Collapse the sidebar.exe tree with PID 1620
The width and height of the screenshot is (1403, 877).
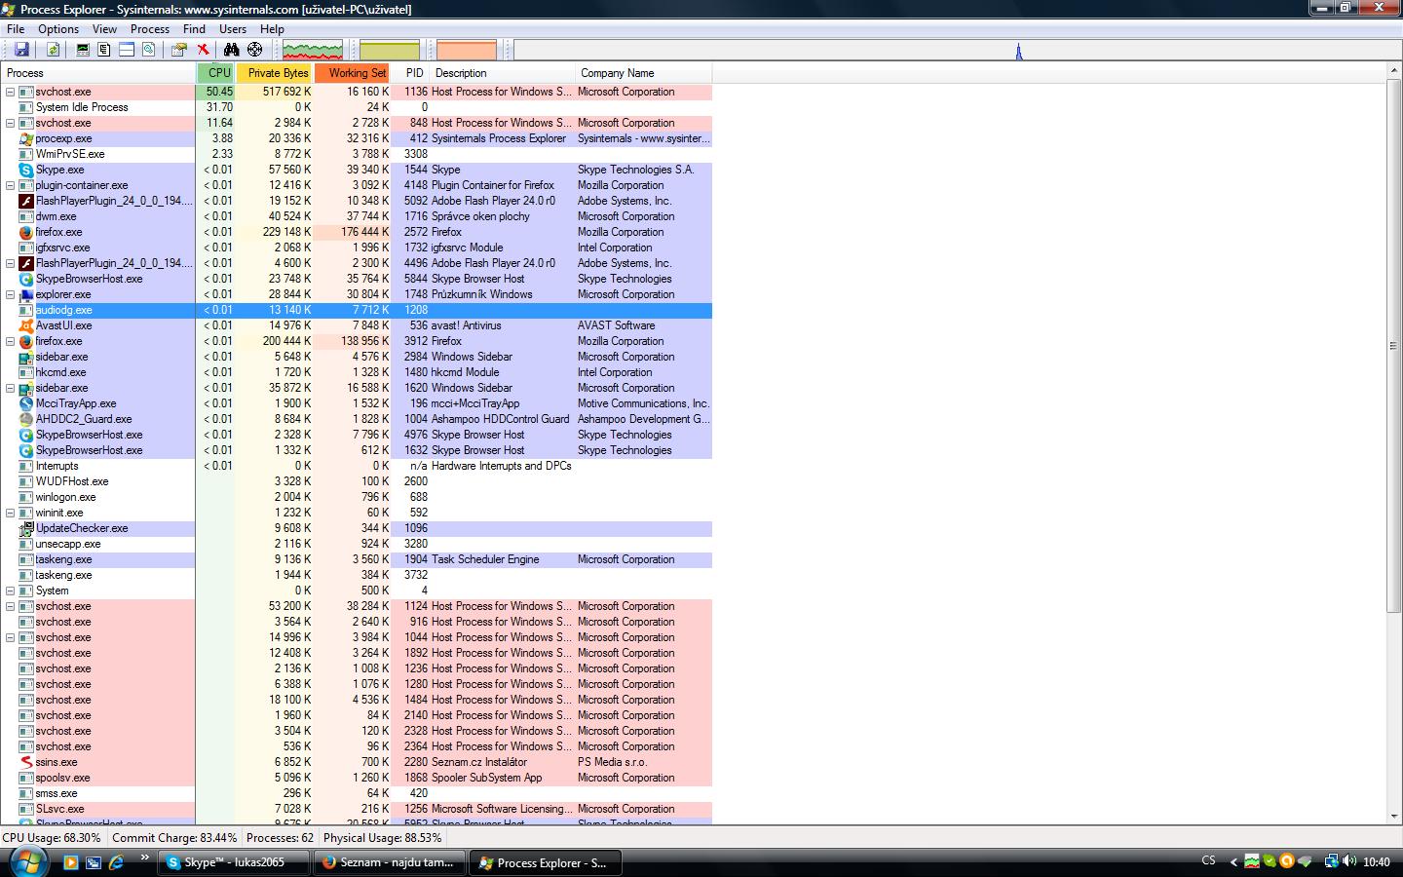[11, 388]
